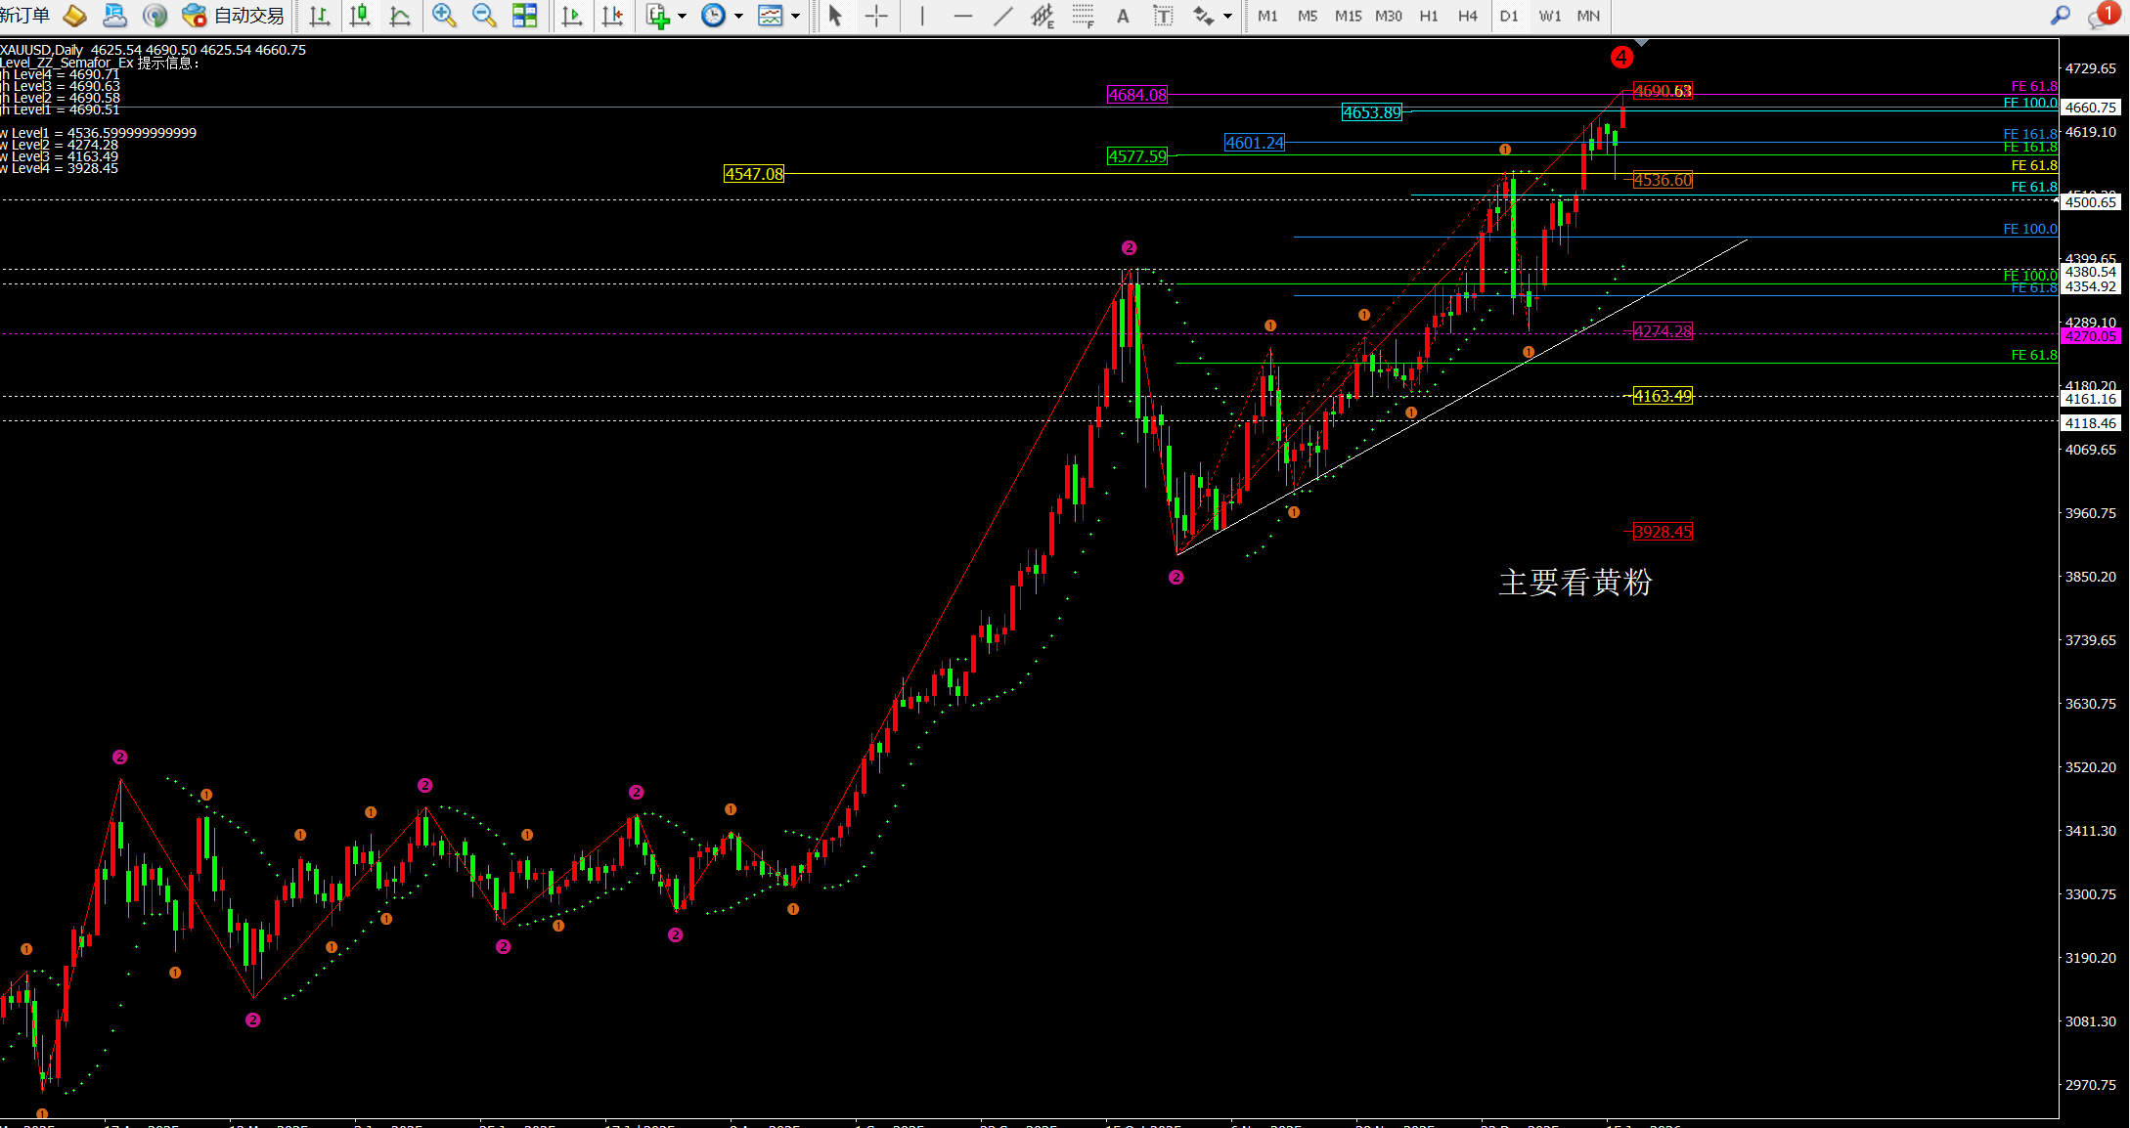2130x1128 pixels.
Task: Toggle bar chart display mode
Action: click(x=319, y=16)
